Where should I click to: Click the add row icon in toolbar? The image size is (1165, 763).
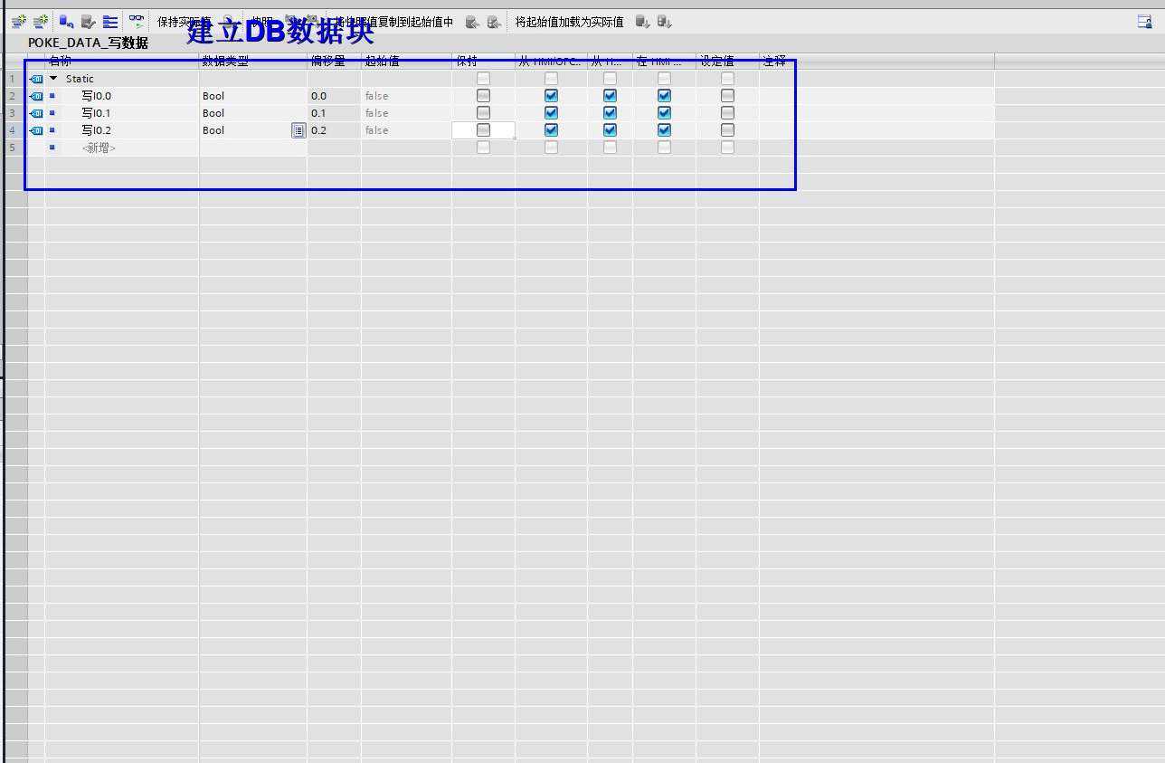40,22
